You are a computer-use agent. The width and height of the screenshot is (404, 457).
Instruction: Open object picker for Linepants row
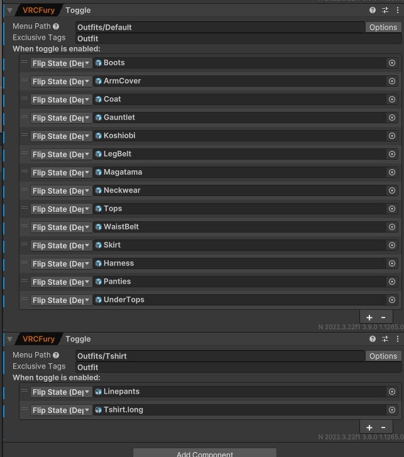(x=392, y=392)
